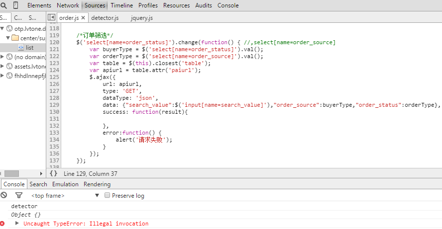Image resolution: width=442 pixels, height=229 pixels.
Task: Expand the assets.lvtone domain node
Action: click(2, 67)
